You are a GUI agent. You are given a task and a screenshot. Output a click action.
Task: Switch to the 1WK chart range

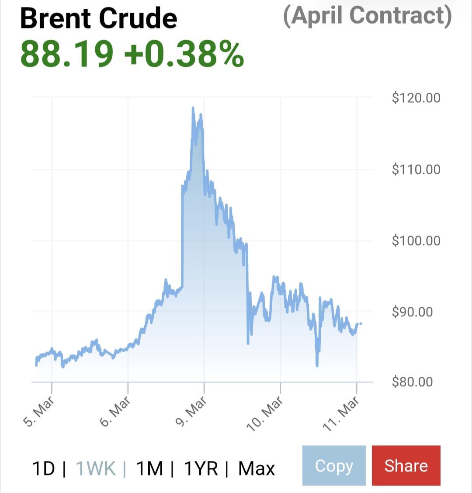coord(96,469)
